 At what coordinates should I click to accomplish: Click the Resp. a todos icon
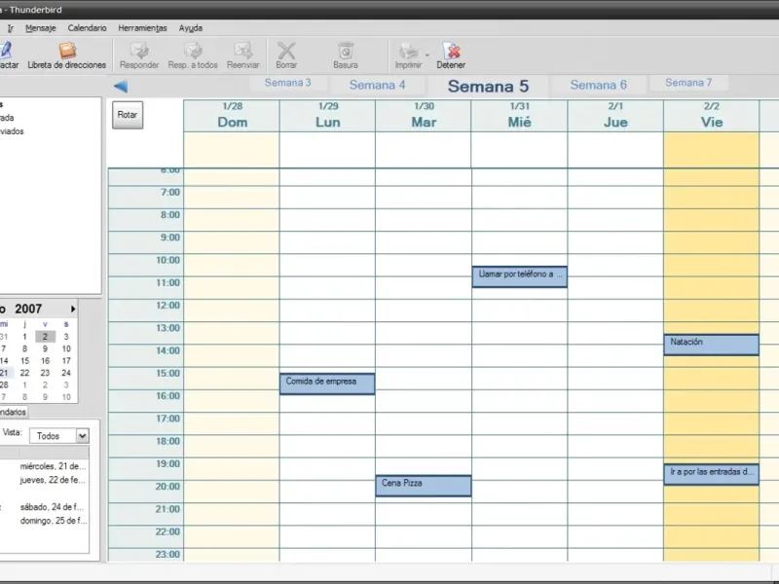pyautogui.click(x=193, y=55)
